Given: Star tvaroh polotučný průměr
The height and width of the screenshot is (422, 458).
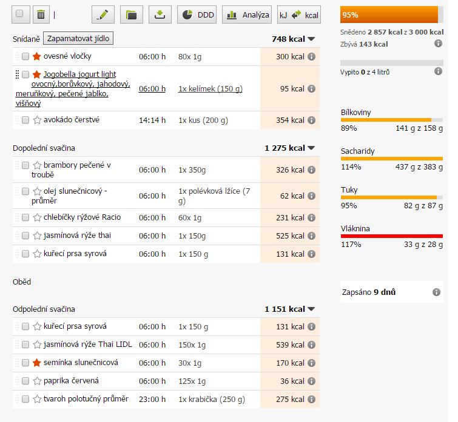Looking at the screenshot, I should pyautogui.click(x=37, y=398).
